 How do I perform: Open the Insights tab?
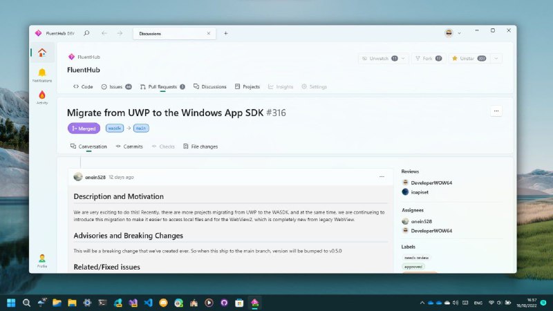(x=281, y=87)
